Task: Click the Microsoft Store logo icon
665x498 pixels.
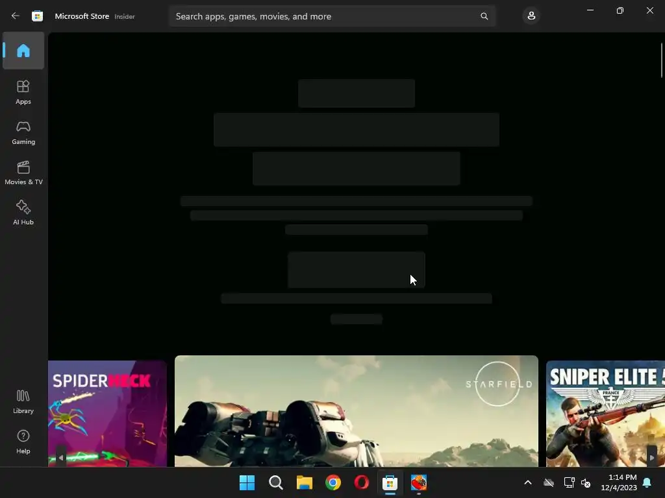Action: (37, 16)
